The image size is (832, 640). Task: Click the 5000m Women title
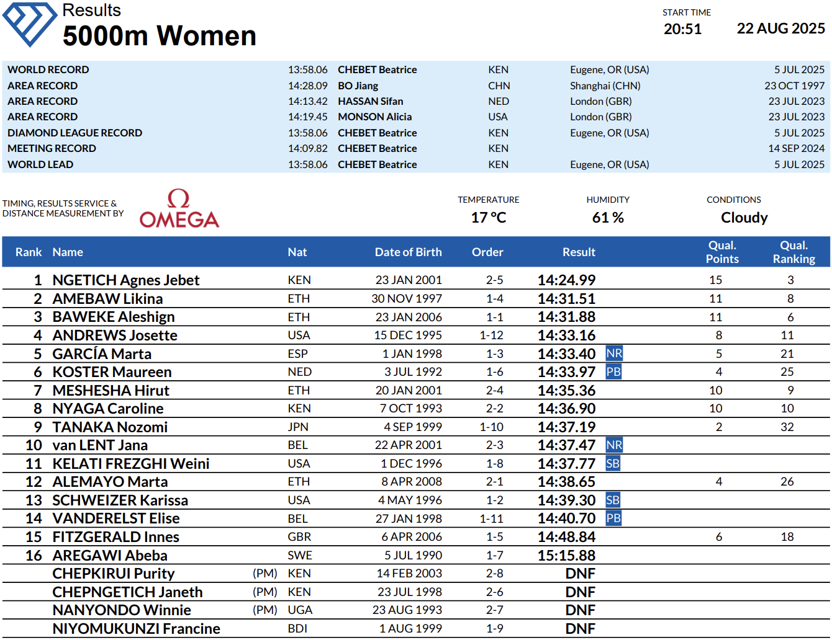(160, 36)
